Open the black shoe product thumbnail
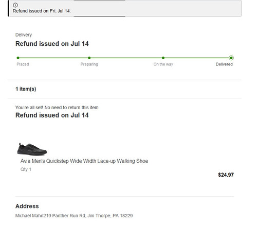Screen dimensions: 257x240 pyautogui.click(x=32, y=149)
